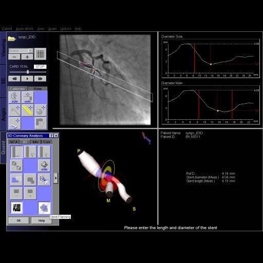
Task: Click the play button
Action: tap(27, 79)
